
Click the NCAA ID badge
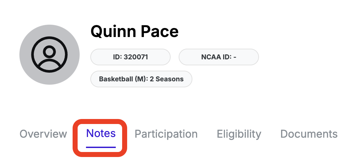click(219, 57)
